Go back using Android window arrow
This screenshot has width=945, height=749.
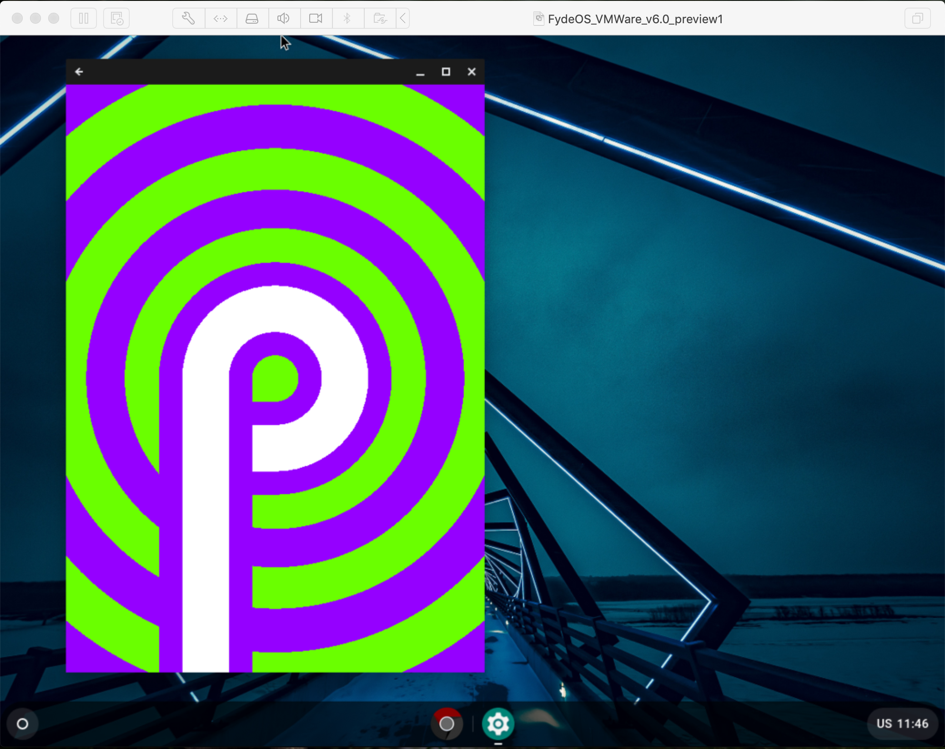[x=79, y=72]
